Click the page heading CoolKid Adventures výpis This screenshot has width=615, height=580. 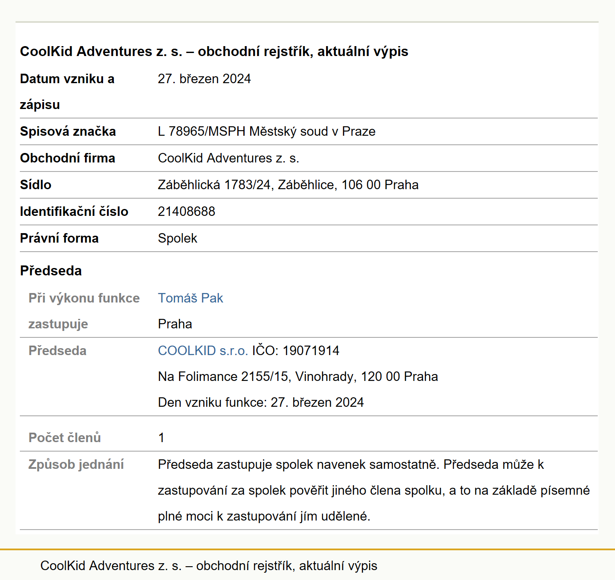214,51
